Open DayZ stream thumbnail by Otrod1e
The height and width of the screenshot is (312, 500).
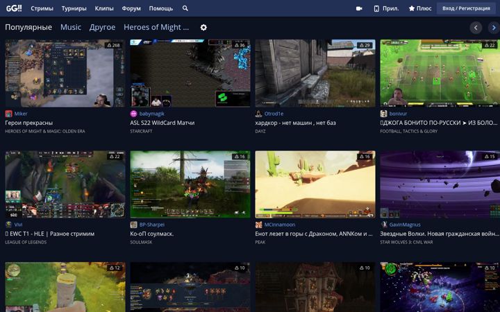[315, 73]
